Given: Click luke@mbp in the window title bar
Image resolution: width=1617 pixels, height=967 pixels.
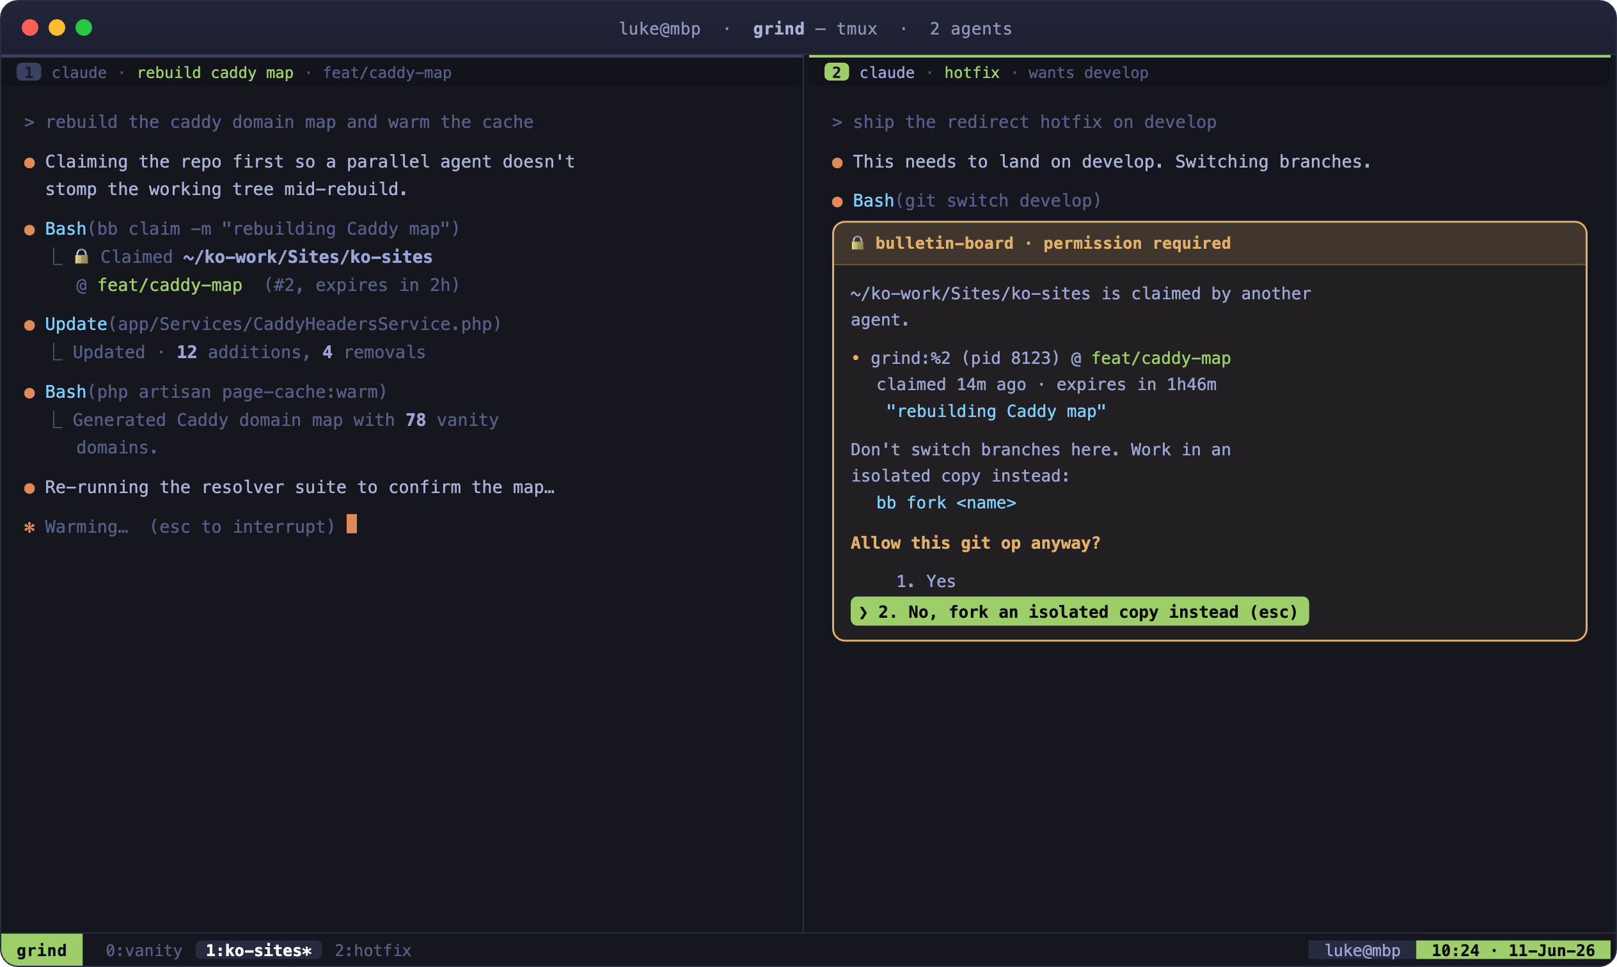Looking at the screenshot, I should tap(659, 29).
